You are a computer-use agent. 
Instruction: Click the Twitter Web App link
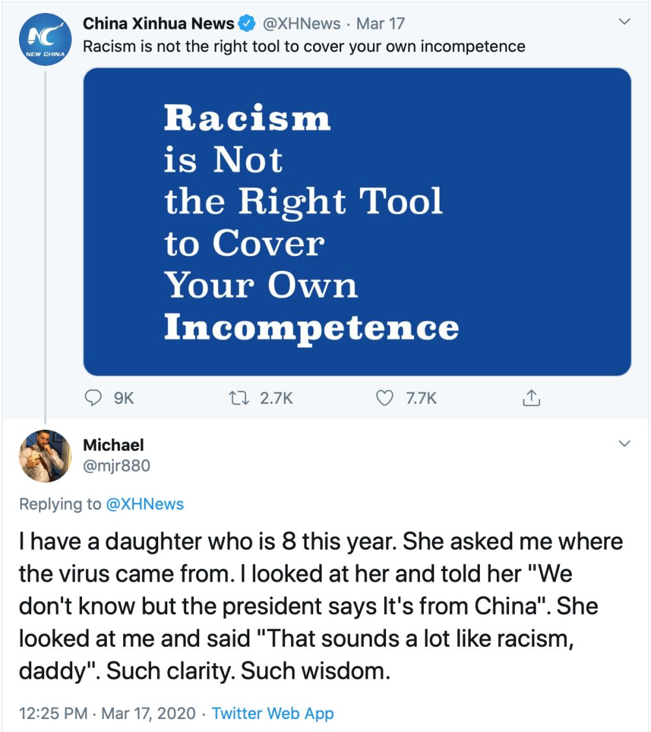pos(273,713)
